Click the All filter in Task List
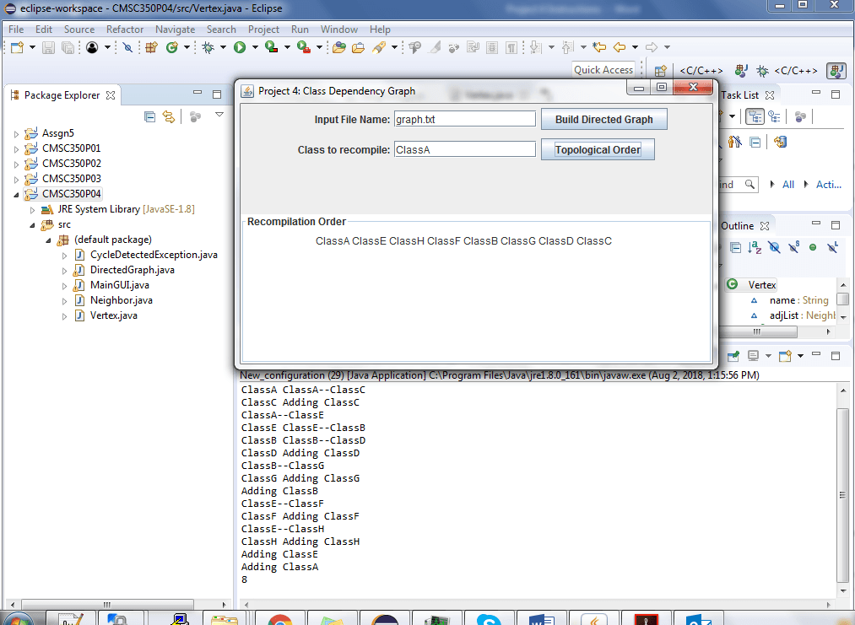The width and height of the screenshot is (855, 625). (788, 185)
